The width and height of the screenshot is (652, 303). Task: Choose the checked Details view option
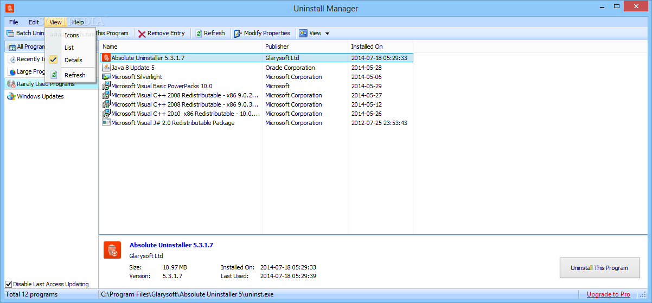(x=73, y=60)
